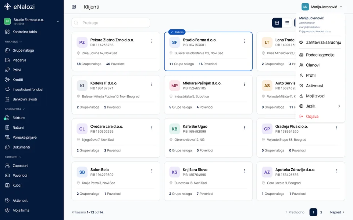Open Članovi from the user menu
The width and height of the screenshot is (353, 220).
[320, 65]
